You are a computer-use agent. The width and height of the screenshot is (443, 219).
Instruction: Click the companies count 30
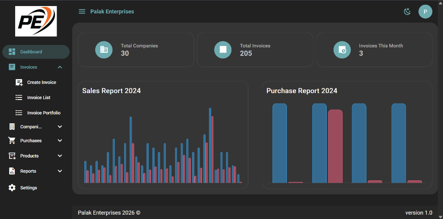click(125, 53)
